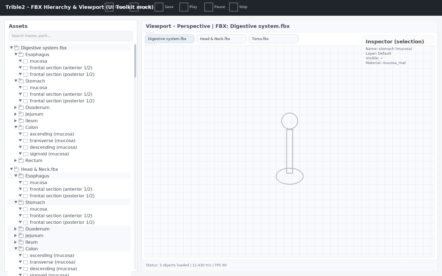Click the folder icon beside Digestive system.fbx
442x276 pixels.
(x=17, y=48)
